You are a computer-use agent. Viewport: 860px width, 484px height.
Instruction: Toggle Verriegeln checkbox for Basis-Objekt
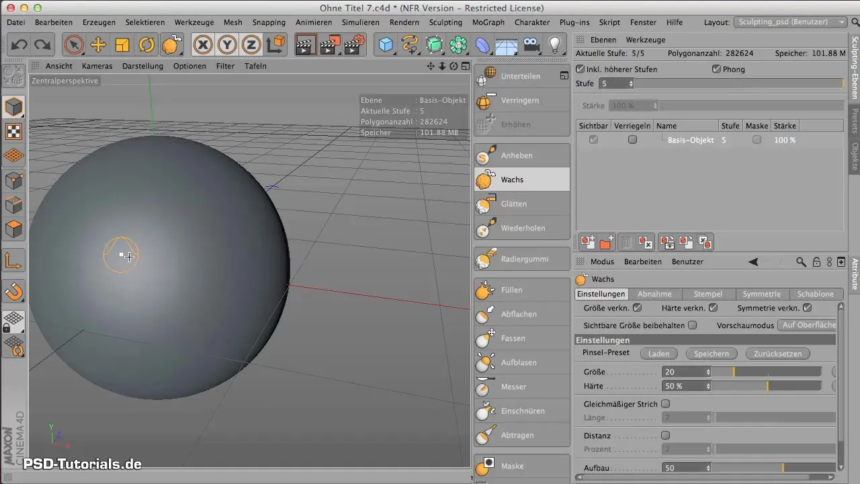coord(632,140)
